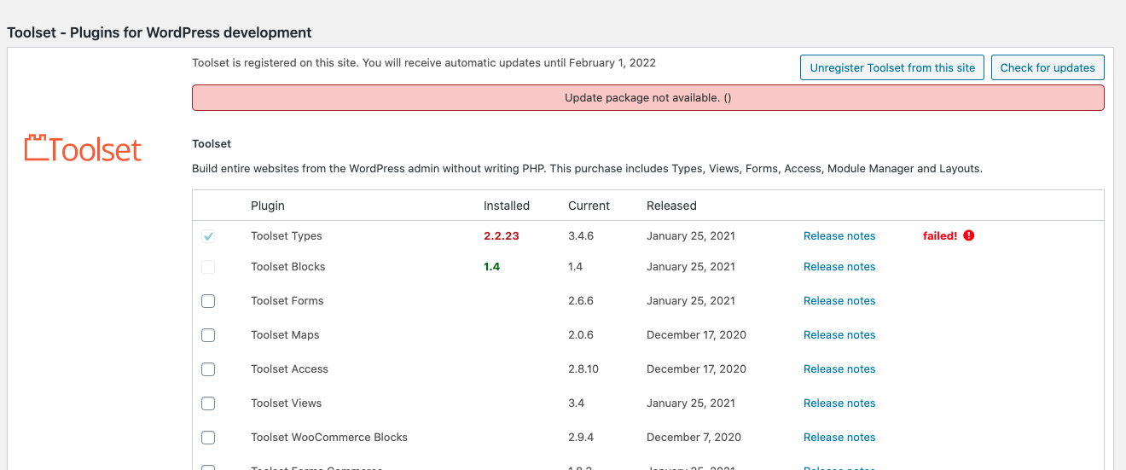The image size is (1126, 470).
Task: Toggle the Toolset Blocks checkbox
Action: 208,267
